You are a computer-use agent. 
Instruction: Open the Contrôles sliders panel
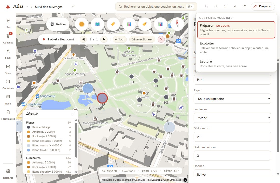8,84
